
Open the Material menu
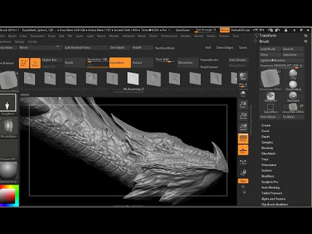point(128,36)
